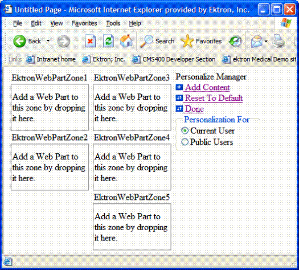Open Favorites star toolbar button
The height and width of the screenshot is (270, 299).
(201, 41)
